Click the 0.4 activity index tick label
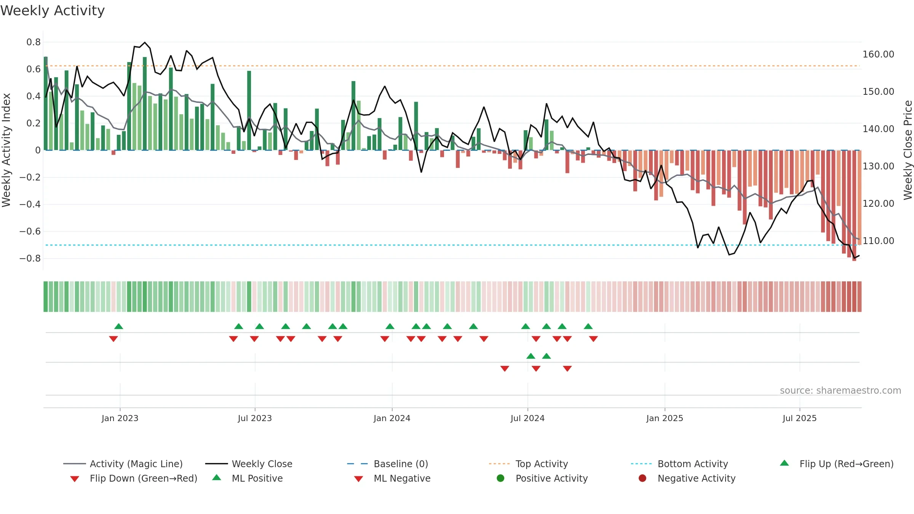 pos(34,96)
